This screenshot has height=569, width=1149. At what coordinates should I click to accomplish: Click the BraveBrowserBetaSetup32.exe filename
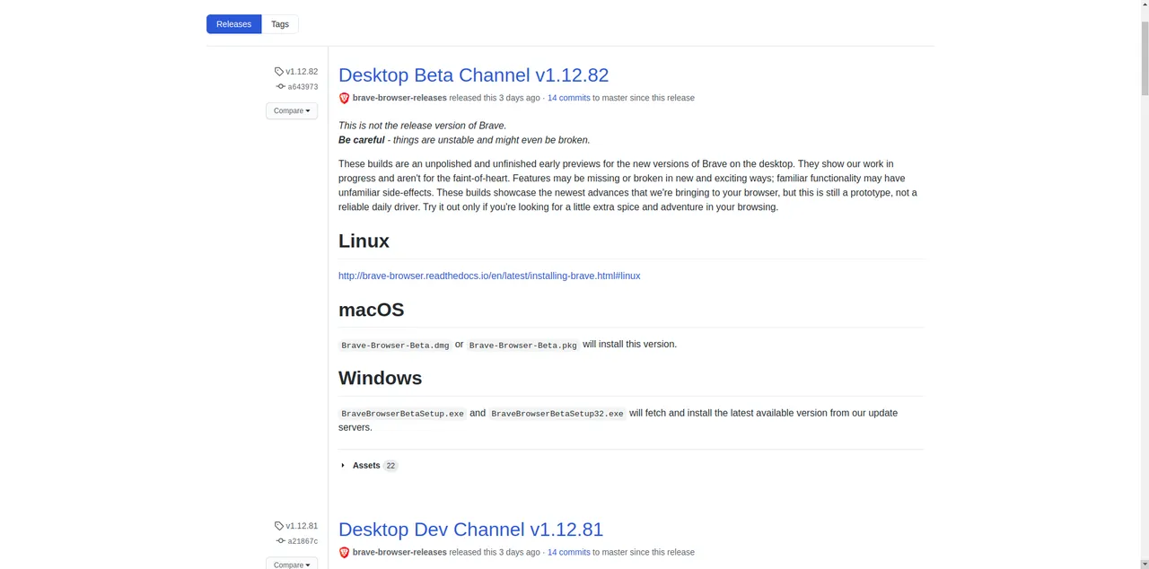(x=557, y=414)
